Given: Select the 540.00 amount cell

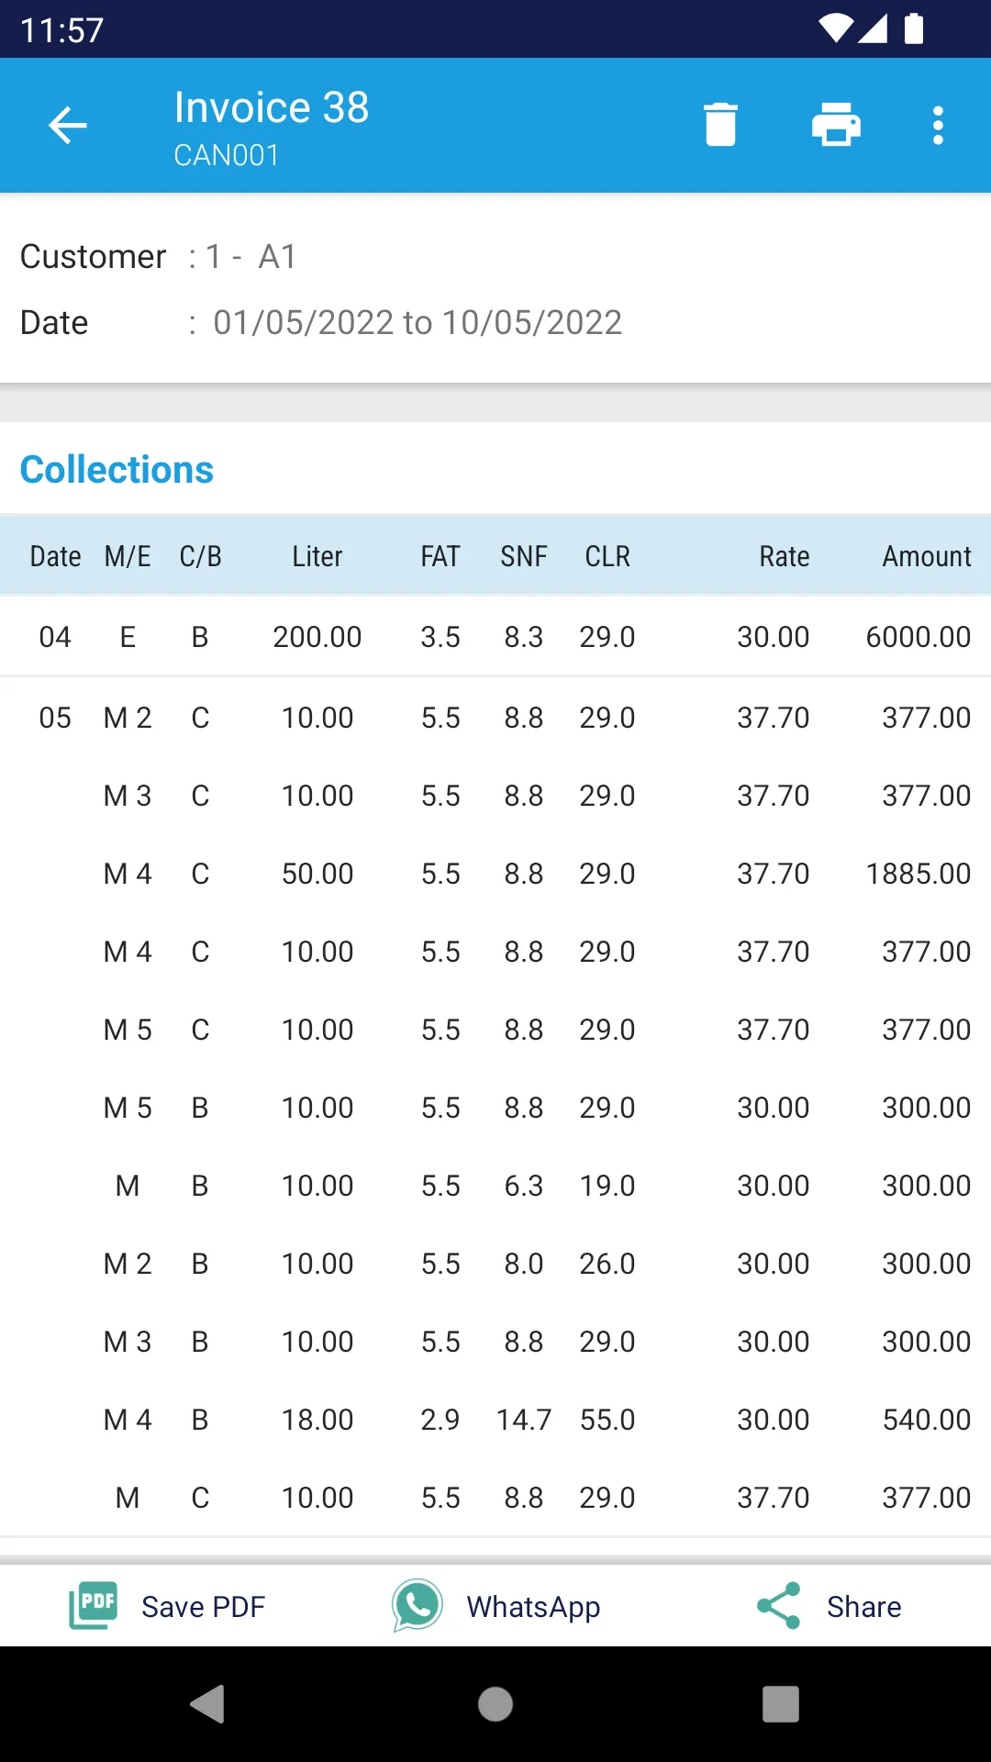Looking at the screenshot, I should click(927, 1420).
